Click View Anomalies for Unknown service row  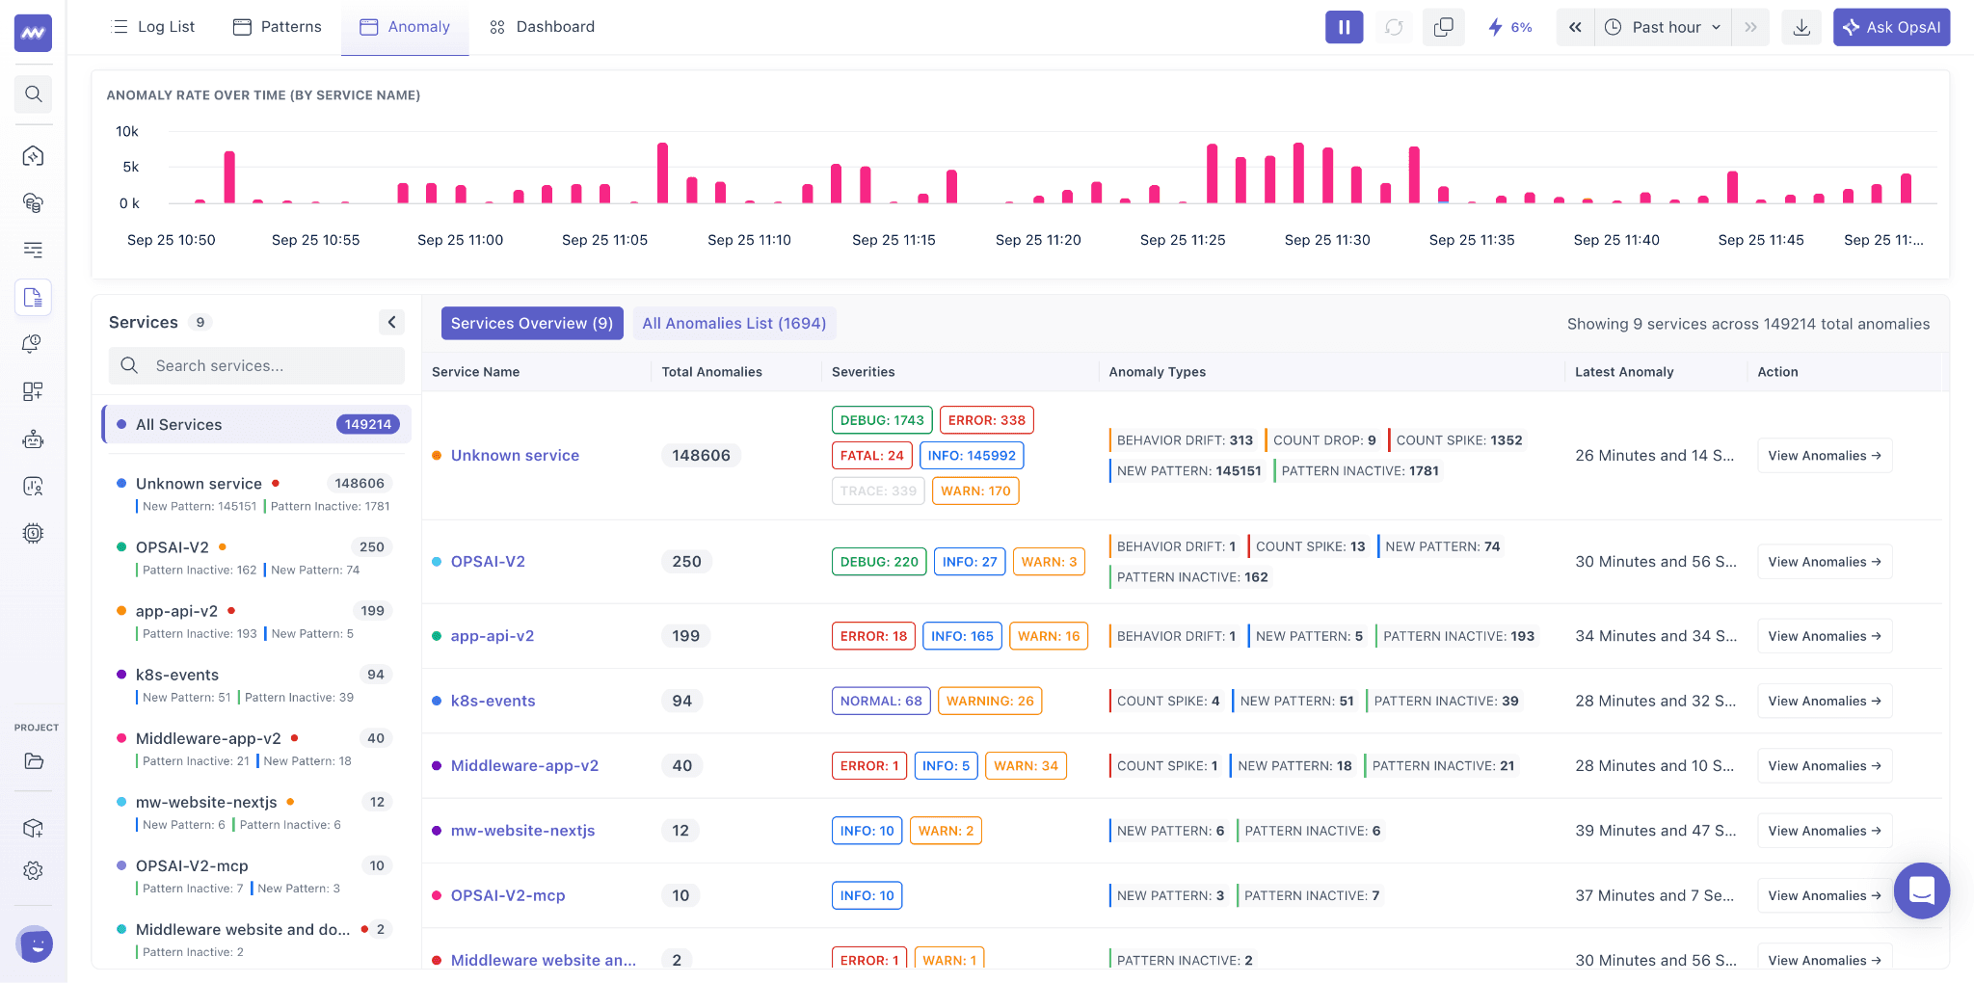1825,456
